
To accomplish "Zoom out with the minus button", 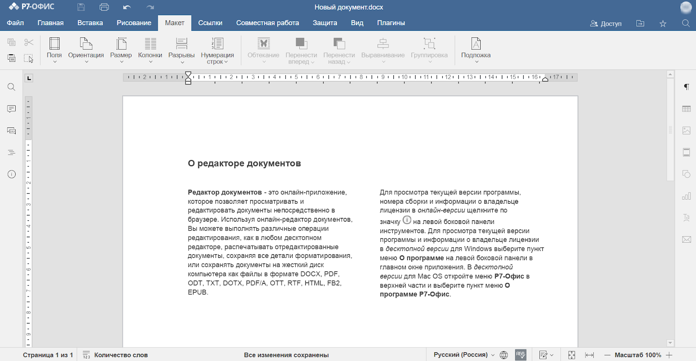I will click(607, 355).
